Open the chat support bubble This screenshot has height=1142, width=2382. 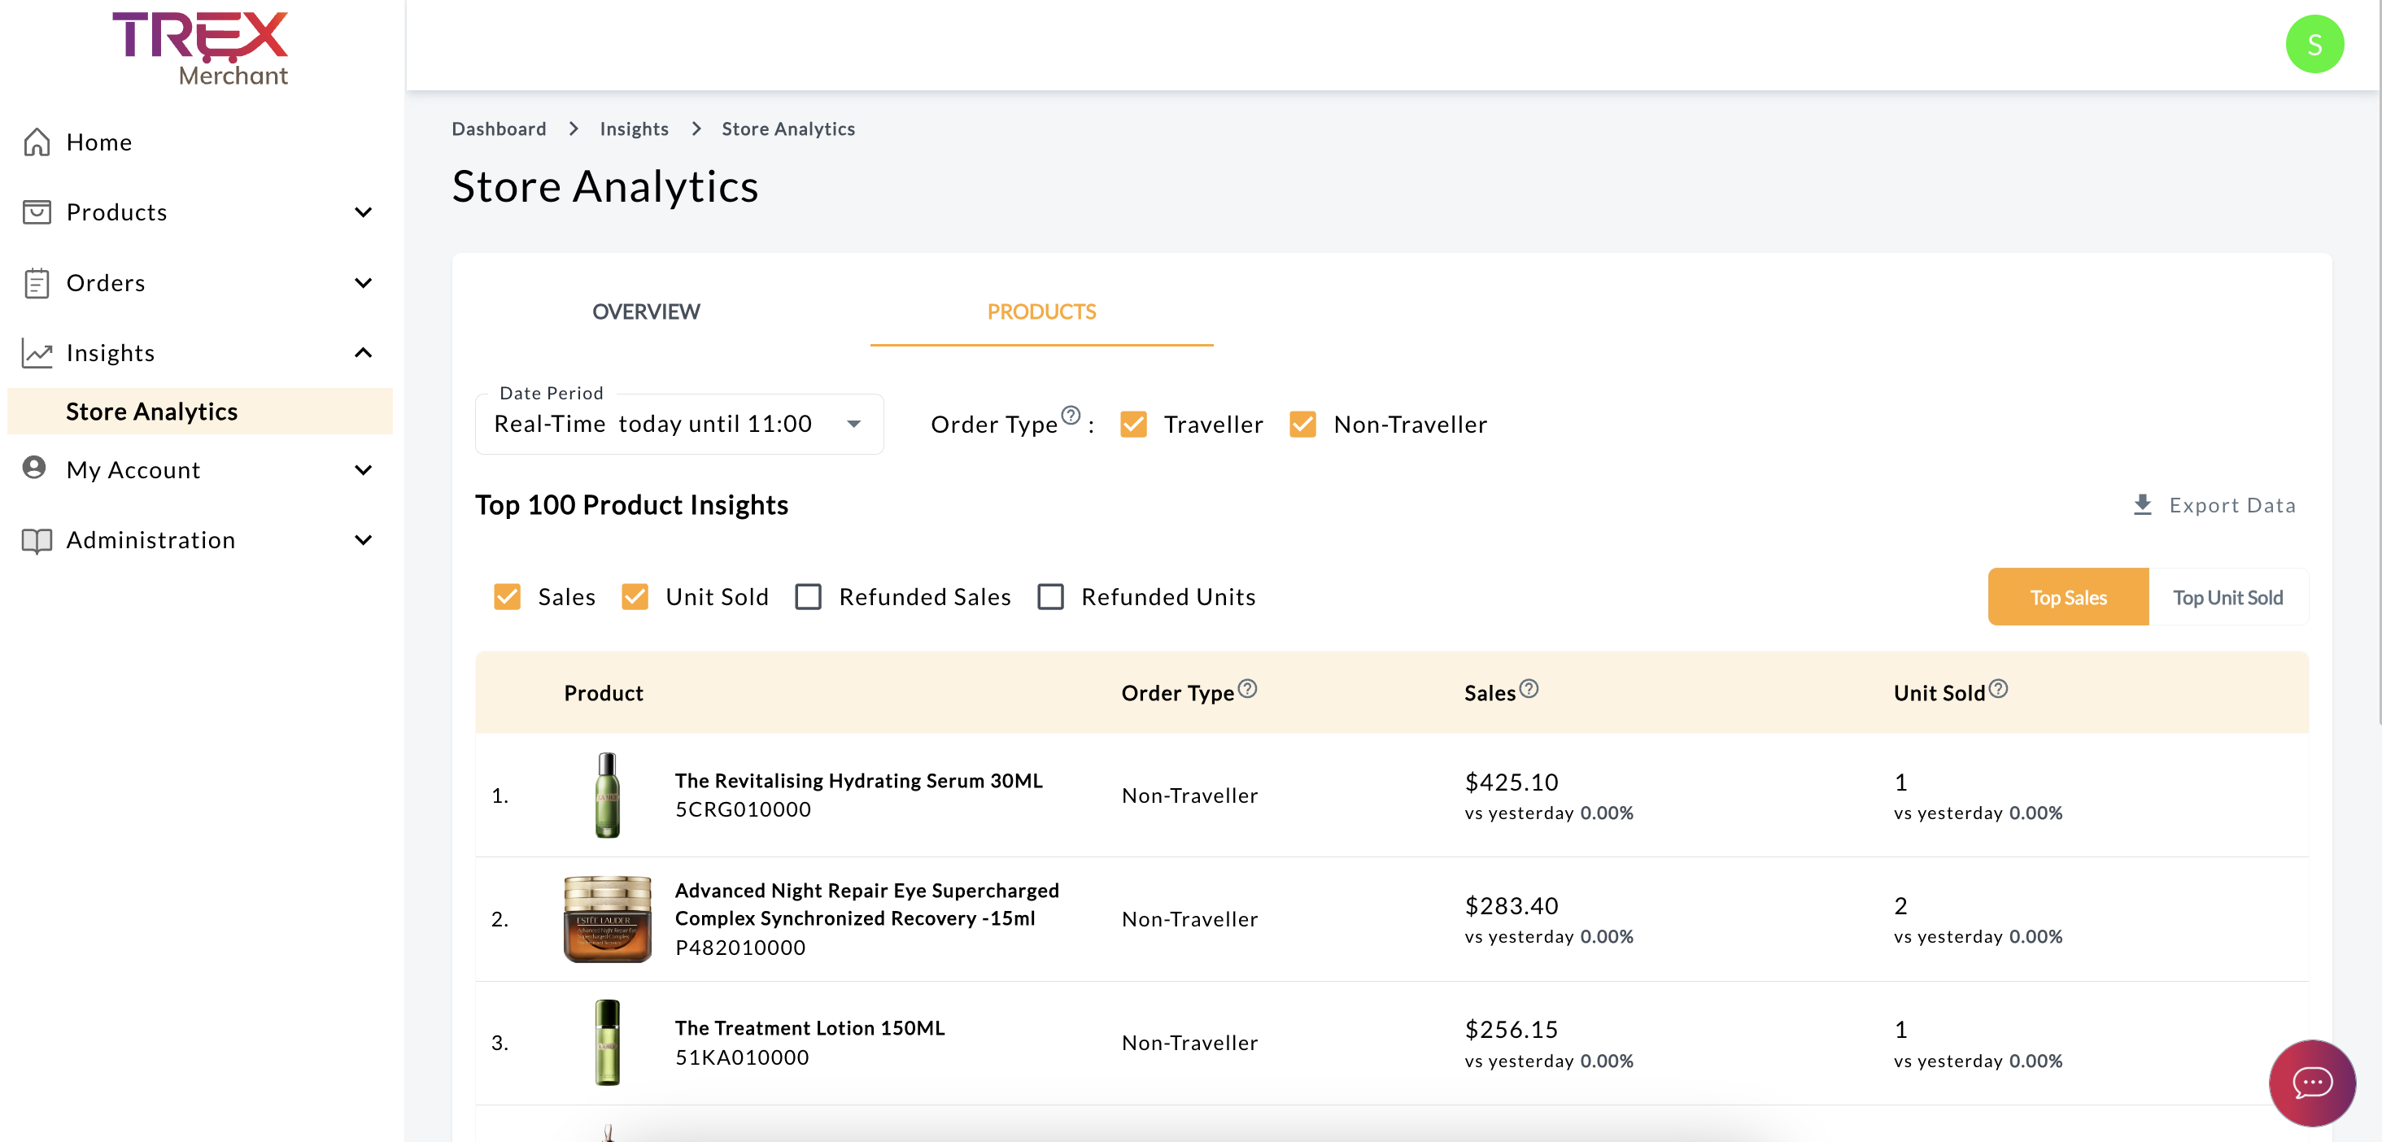point(2312,1082)
